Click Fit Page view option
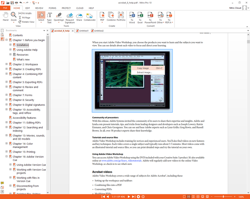Viewport: 250px width, 199px height. (24, 18)
